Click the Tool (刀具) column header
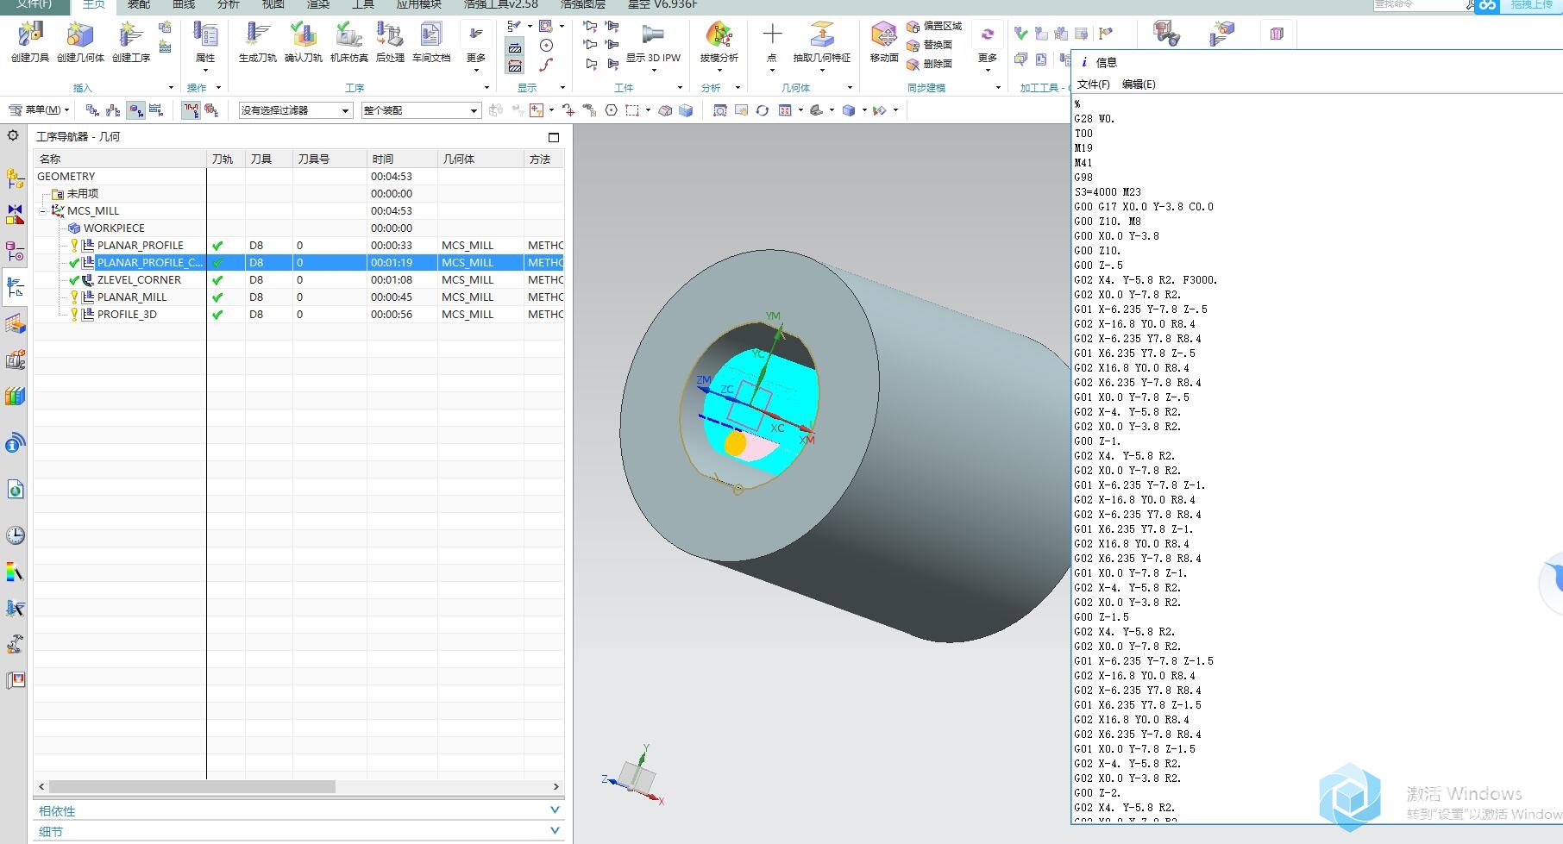1563x844 pixels. [268, 159]
